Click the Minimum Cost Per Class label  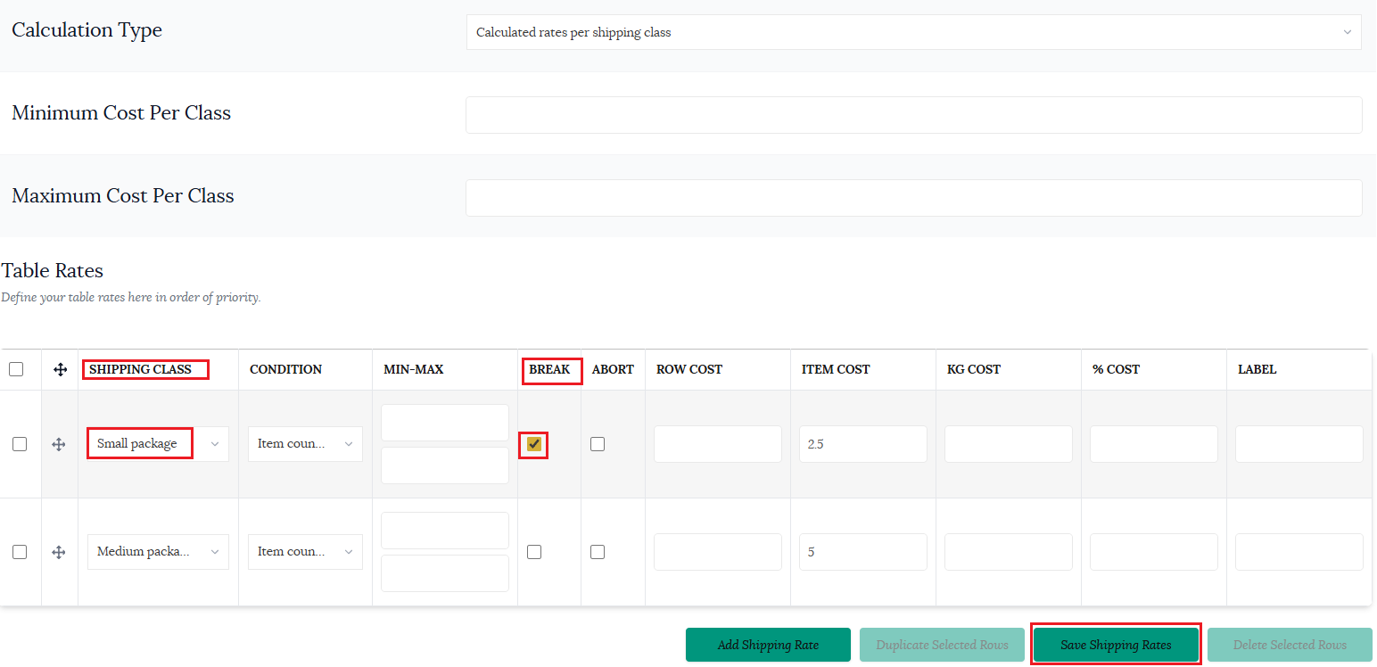click(121, 113)
